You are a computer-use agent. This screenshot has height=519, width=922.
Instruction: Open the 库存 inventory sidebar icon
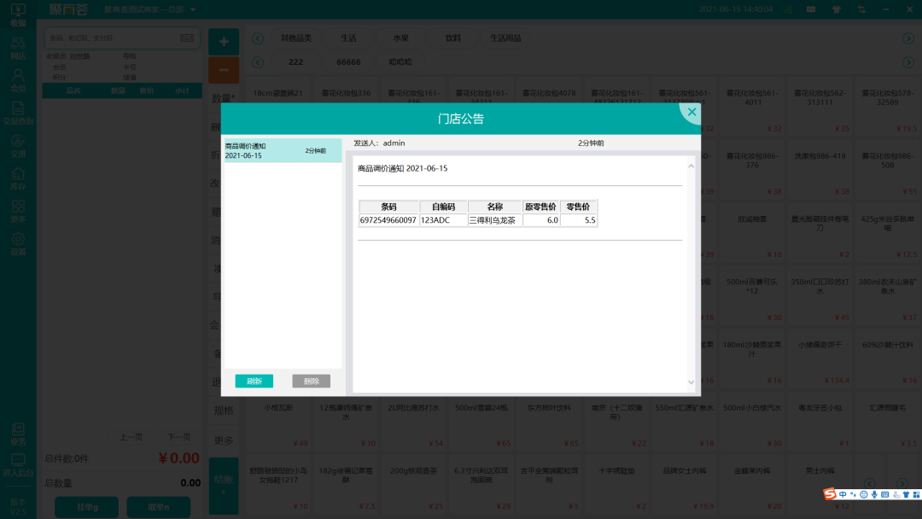tap(18, 177)
